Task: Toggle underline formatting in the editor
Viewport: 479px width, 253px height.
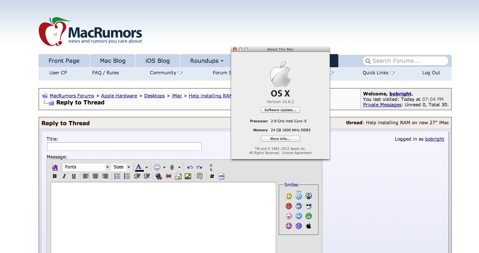Action: pos(74,176)
